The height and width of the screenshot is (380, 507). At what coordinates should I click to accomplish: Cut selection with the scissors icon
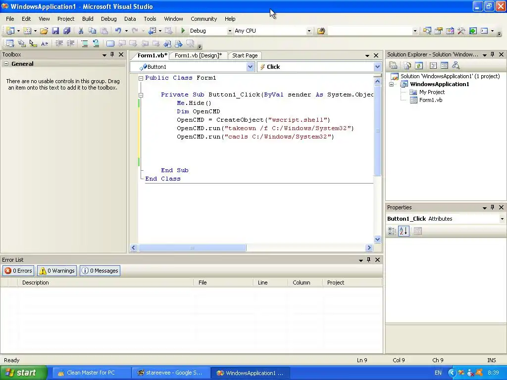(x=81, y=31)
